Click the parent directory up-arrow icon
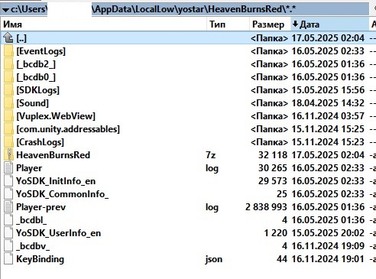 (8, 38)
